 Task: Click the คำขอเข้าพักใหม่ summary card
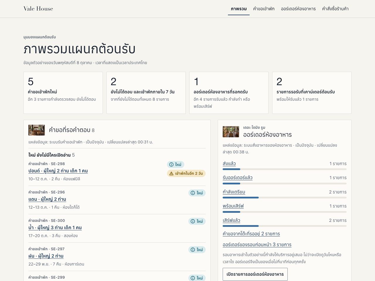point(63,93)
